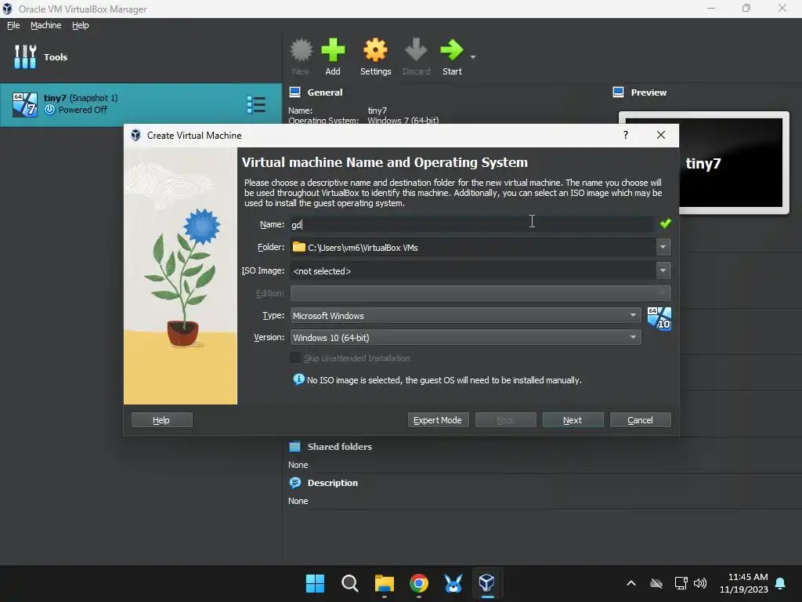Click the Name input field
The height and width of the screenshot is (602, 802).
point(471,224)
